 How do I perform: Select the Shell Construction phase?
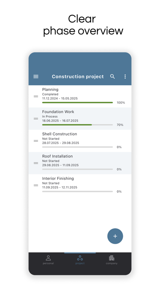pyautogui.click(x=80, y=141)
